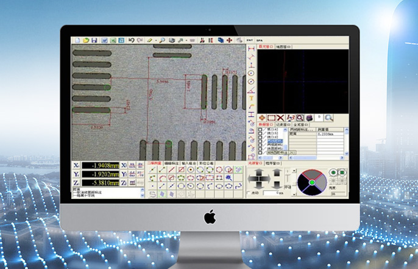Click the New file icon in toolbar
The height and width of the screenshot is (269, 418).
tap(78, 40)
